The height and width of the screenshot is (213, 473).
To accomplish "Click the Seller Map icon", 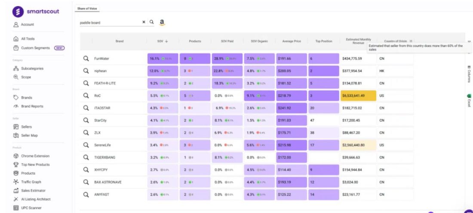I will pyautogui.click(x=16, y=136).
